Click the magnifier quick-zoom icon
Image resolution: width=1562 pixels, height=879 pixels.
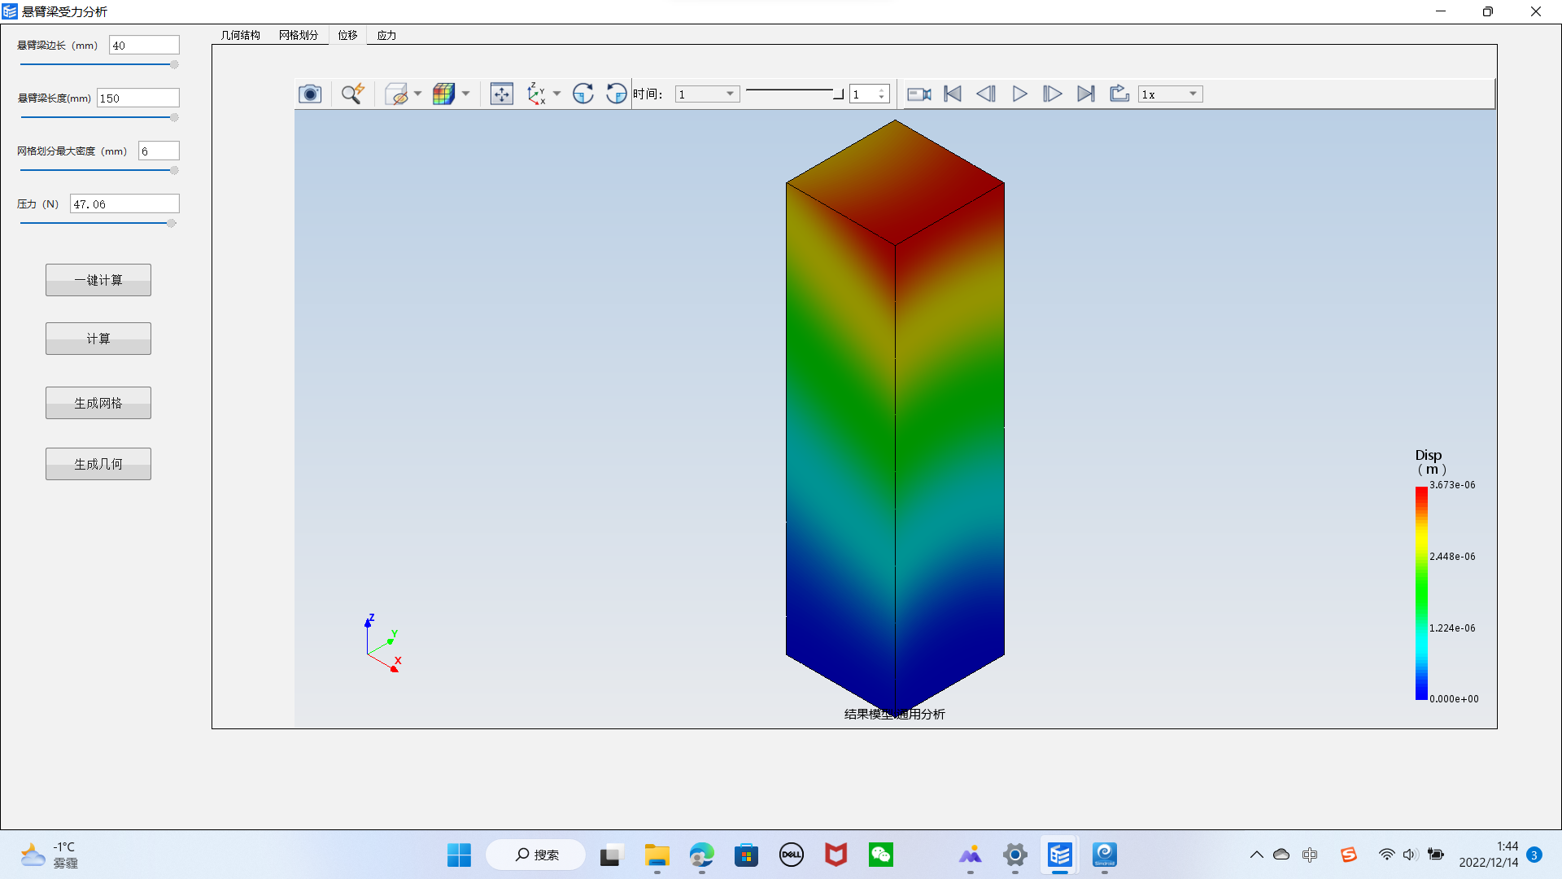point(352,94)
